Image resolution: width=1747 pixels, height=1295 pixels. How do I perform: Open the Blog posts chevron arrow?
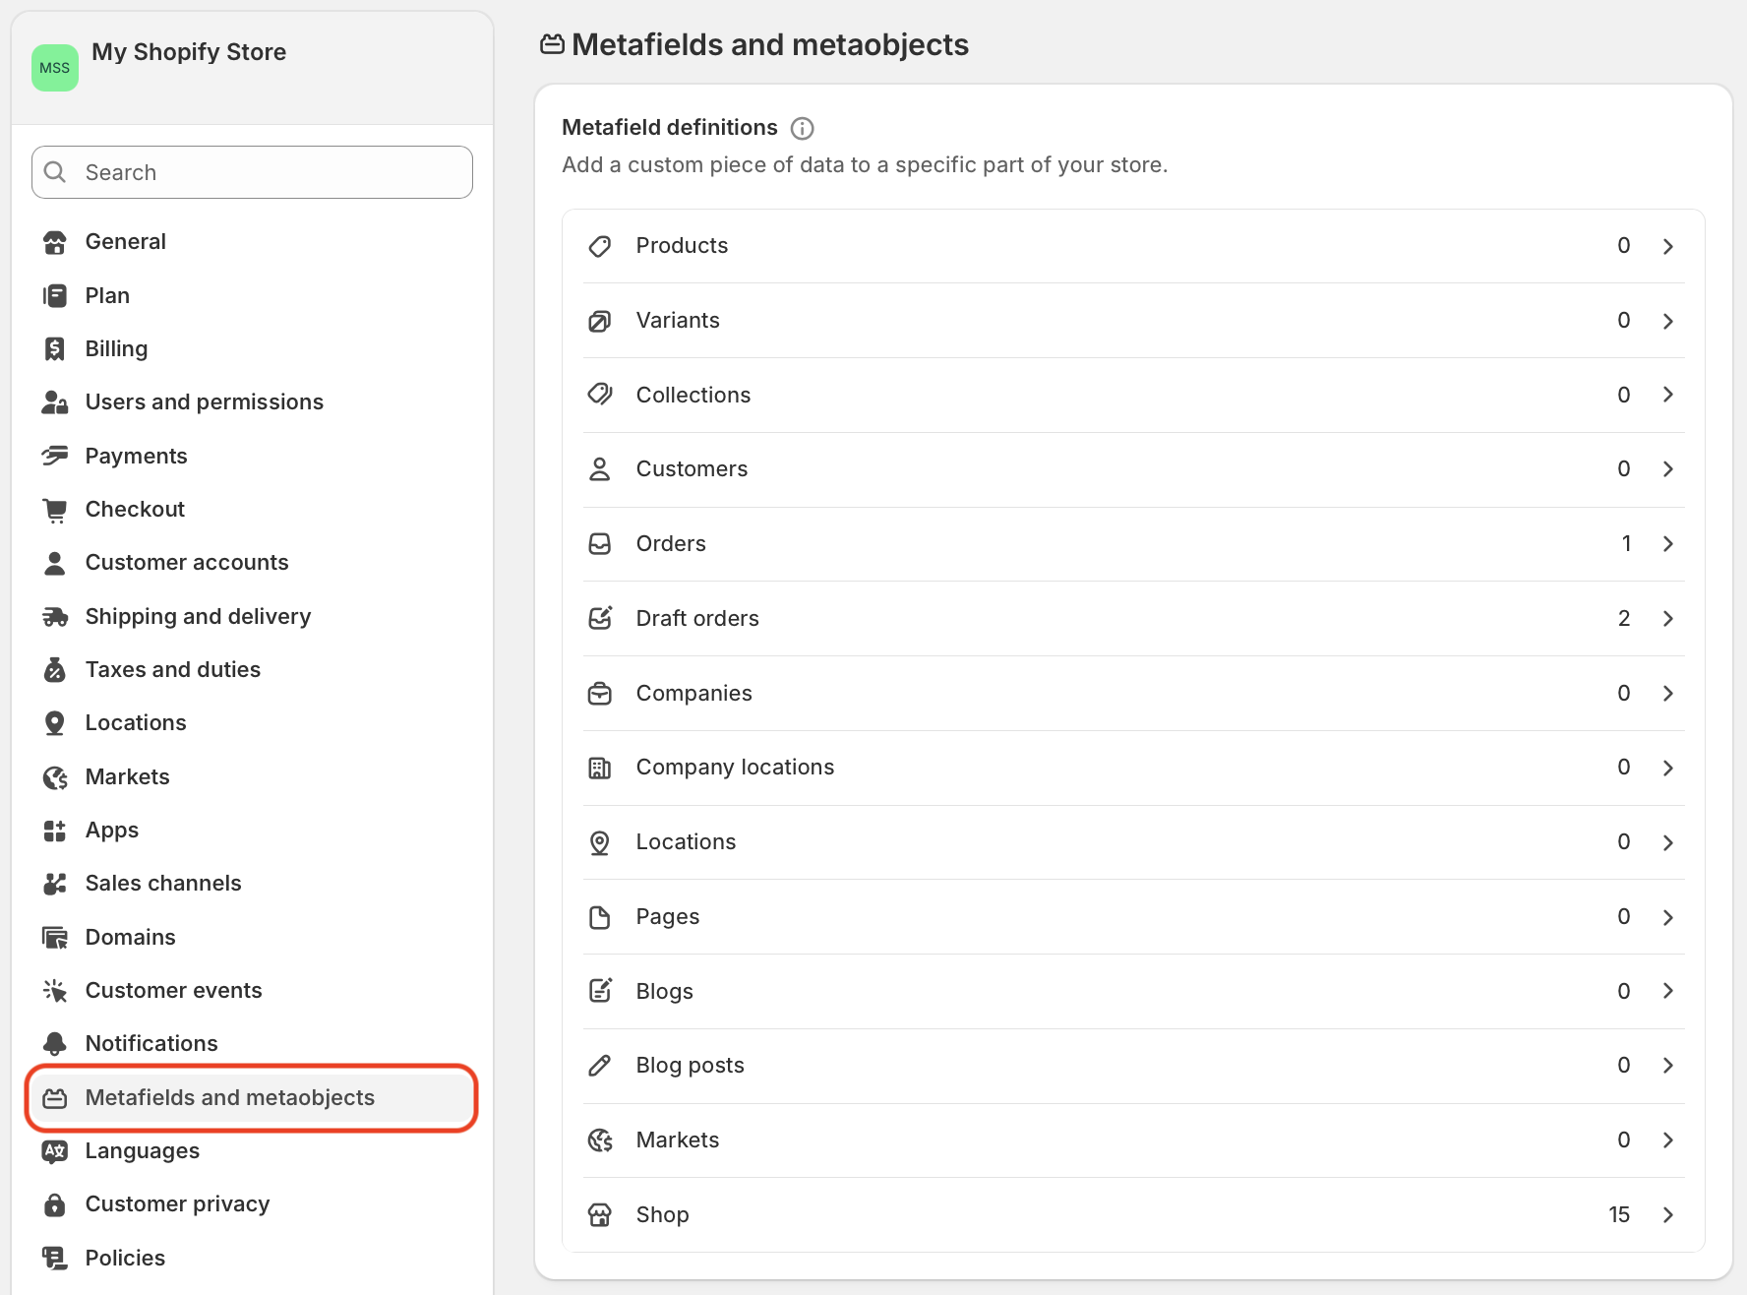pyautogui.click(x=1668, y=1066)
